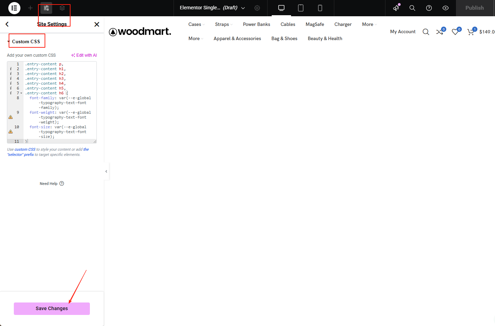Toggle preview changes eye icon
This screenshot has height=326, width=495.
[x=446, y=8]
